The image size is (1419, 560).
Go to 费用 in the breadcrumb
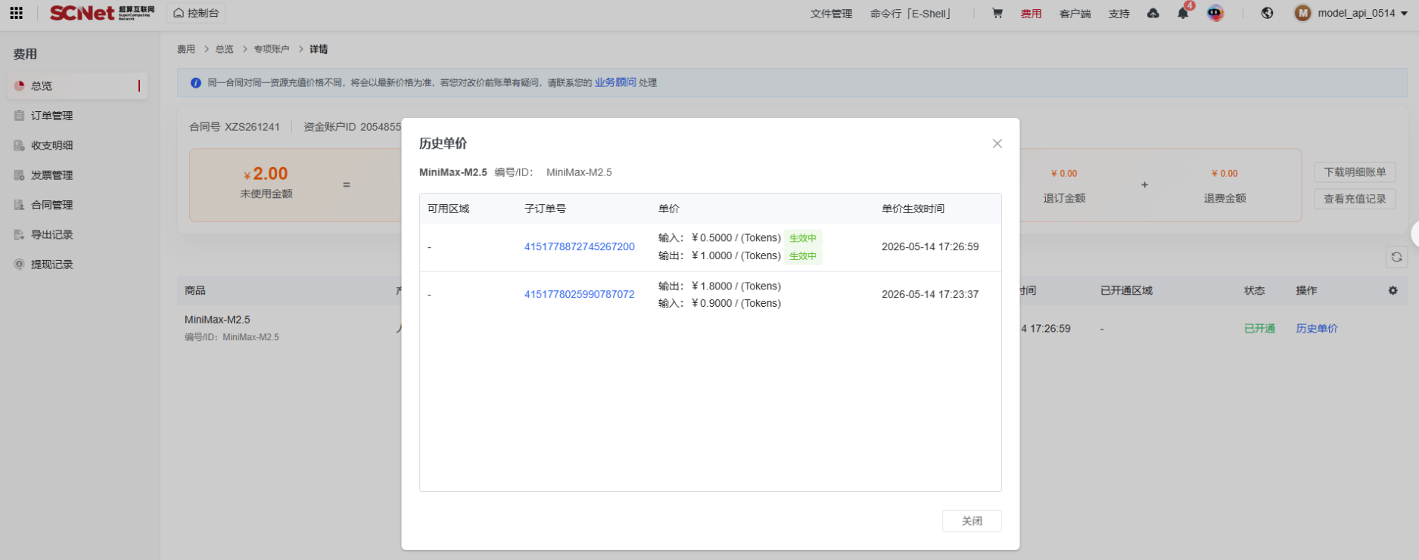[186, 49]
